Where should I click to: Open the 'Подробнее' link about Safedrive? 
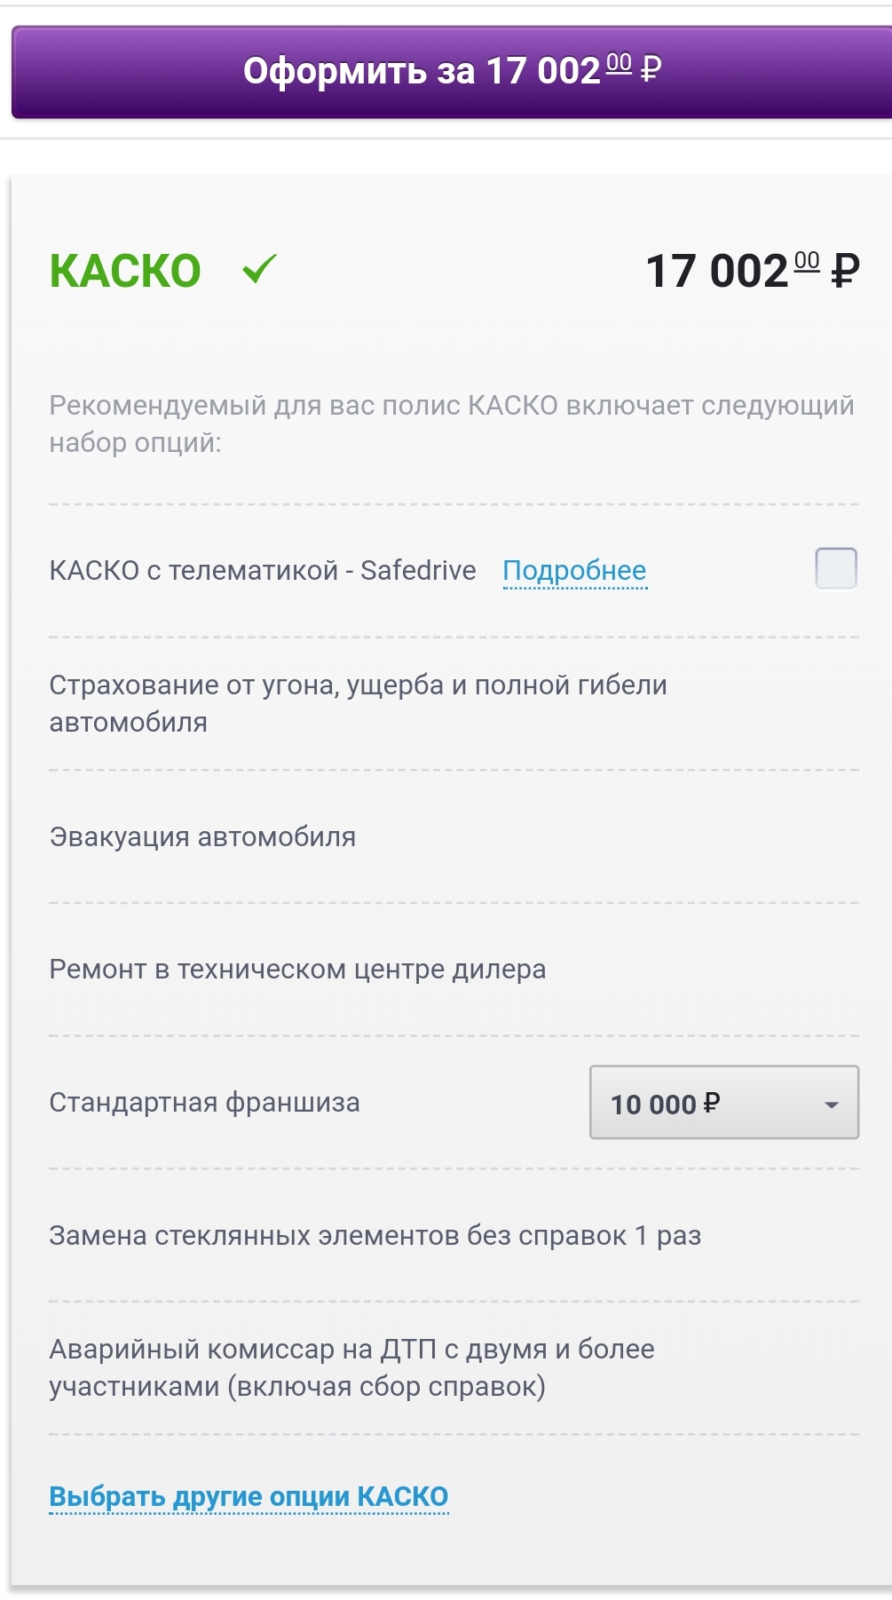[574, 570]
